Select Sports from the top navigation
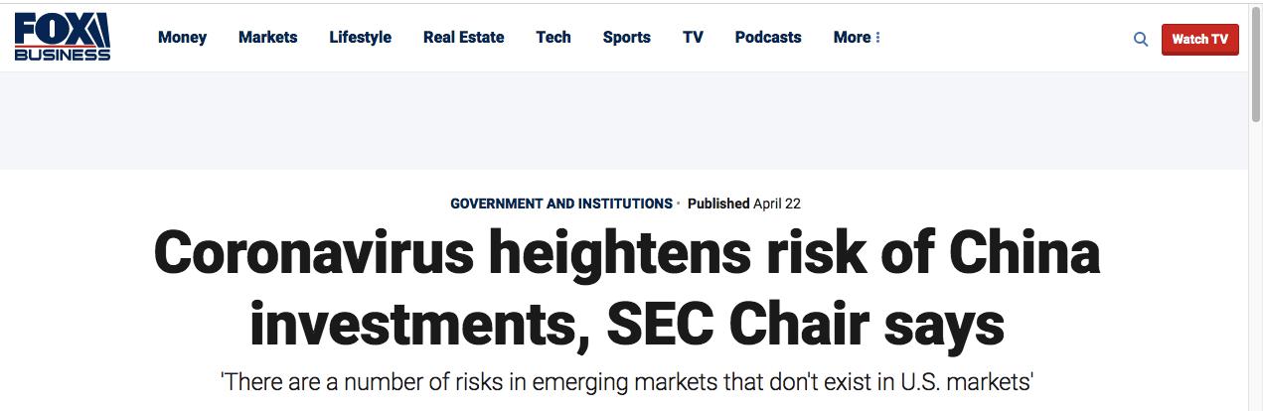This screenshot has height=411, width=1263. click(626, 37)
